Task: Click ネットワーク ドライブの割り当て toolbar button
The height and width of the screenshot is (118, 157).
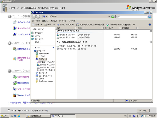Action: click(119, 25)
